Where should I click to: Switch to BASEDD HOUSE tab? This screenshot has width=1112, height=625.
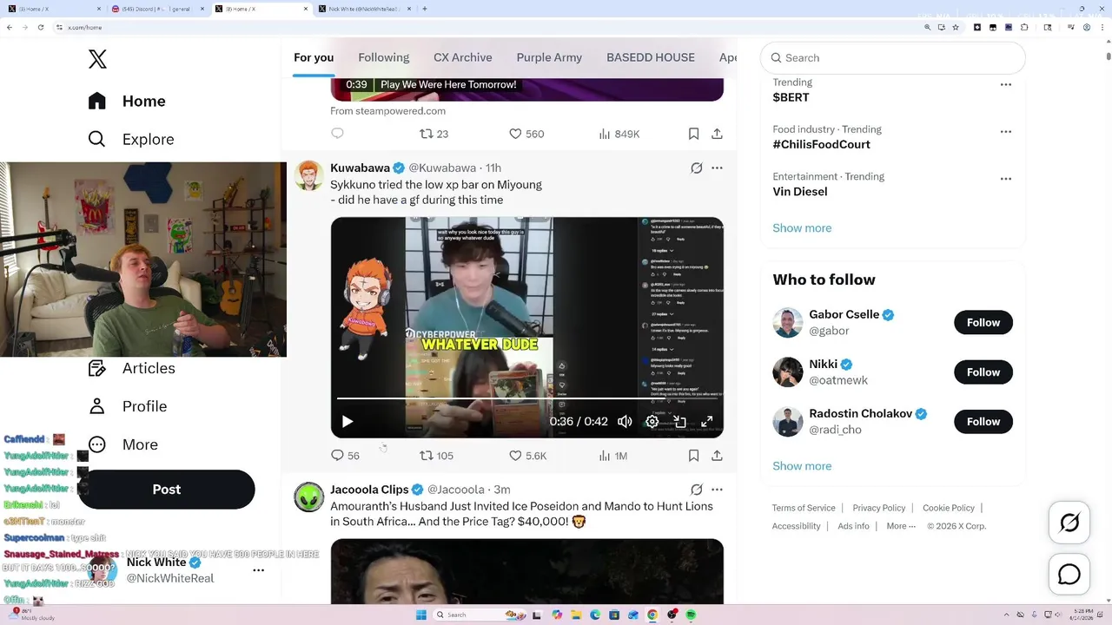[x=651, y=57]
